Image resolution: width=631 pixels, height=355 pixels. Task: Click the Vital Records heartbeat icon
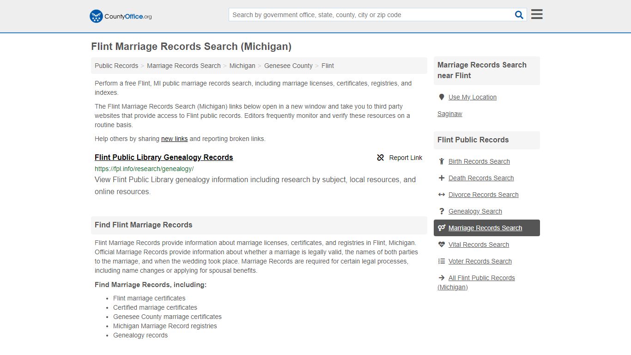click(x=442, y=245)
